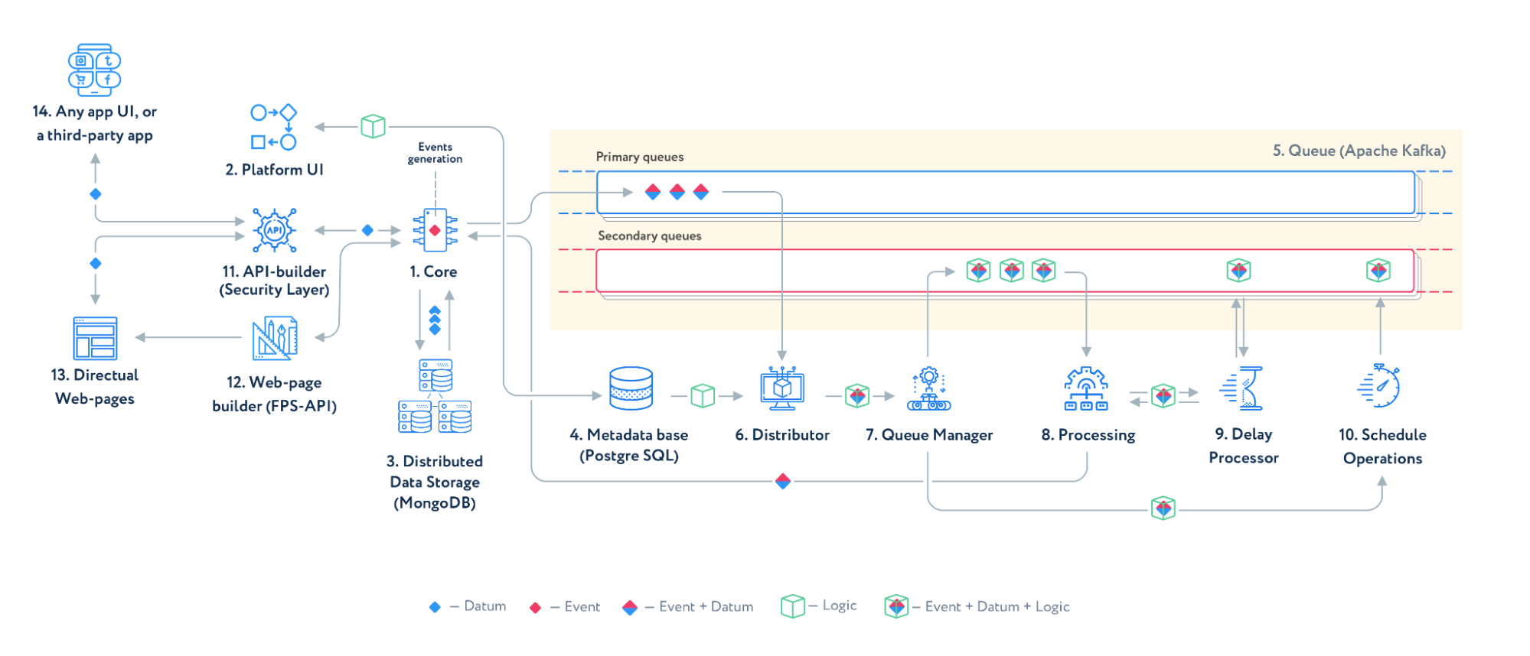
Task: Click the cube between Distributor and Queue Manager
Action: [x=857, y=396]
